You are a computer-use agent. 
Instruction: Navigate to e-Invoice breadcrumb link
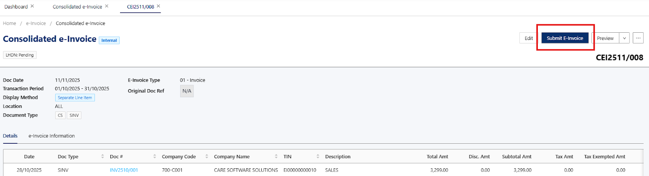coord(36,23)
